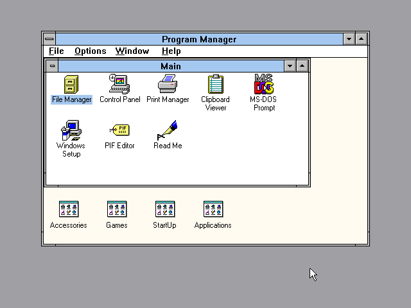Select the Games group icon

117,209
